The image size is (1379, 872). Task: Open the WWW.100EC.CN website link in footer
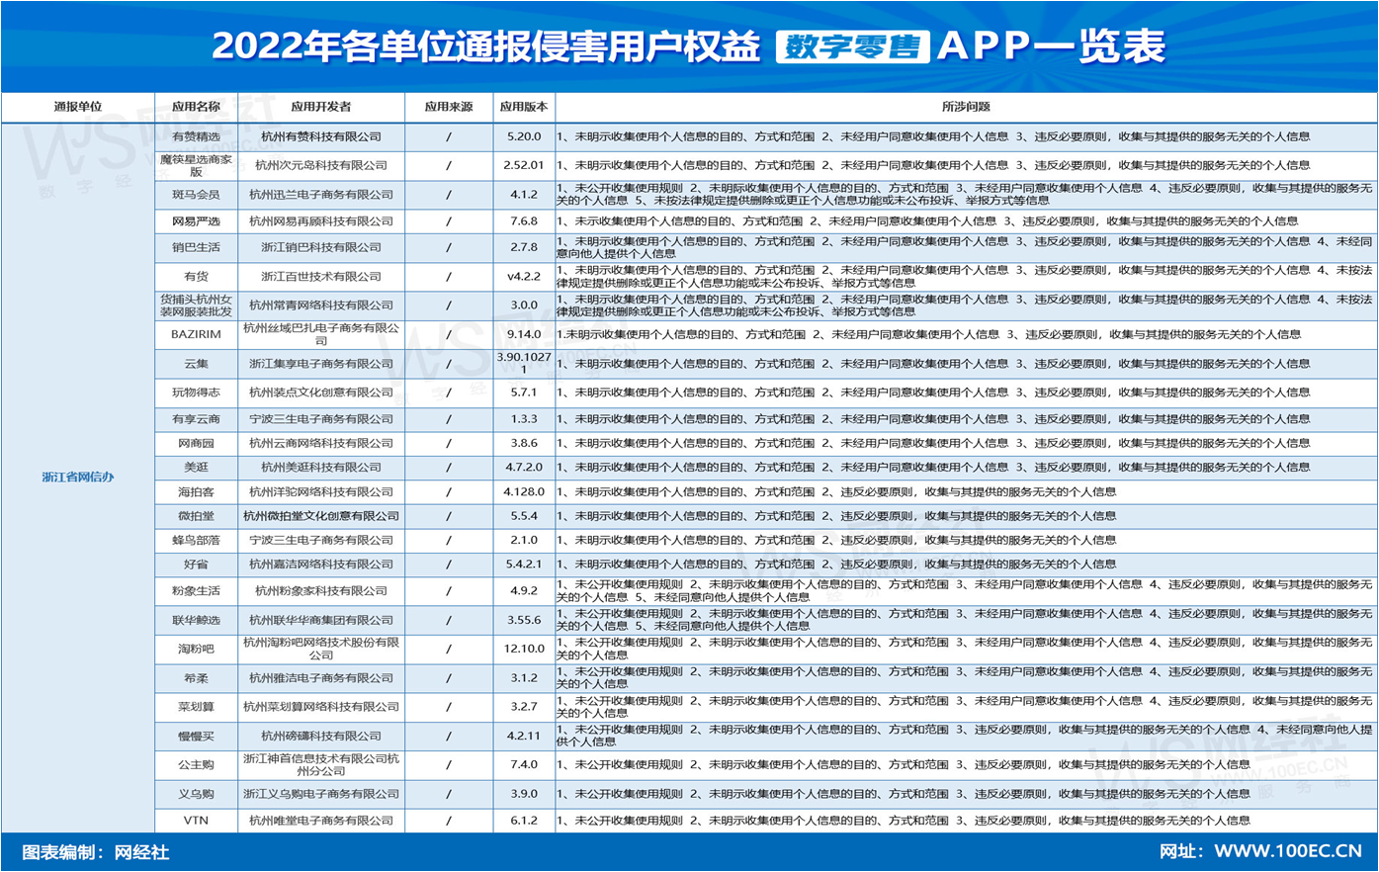tap(1288, 851)
